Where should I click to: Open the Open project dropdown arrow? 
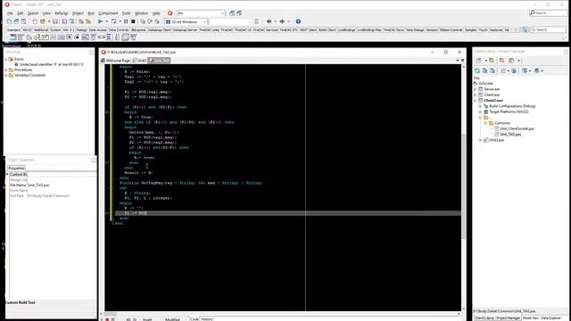point(49,21)
